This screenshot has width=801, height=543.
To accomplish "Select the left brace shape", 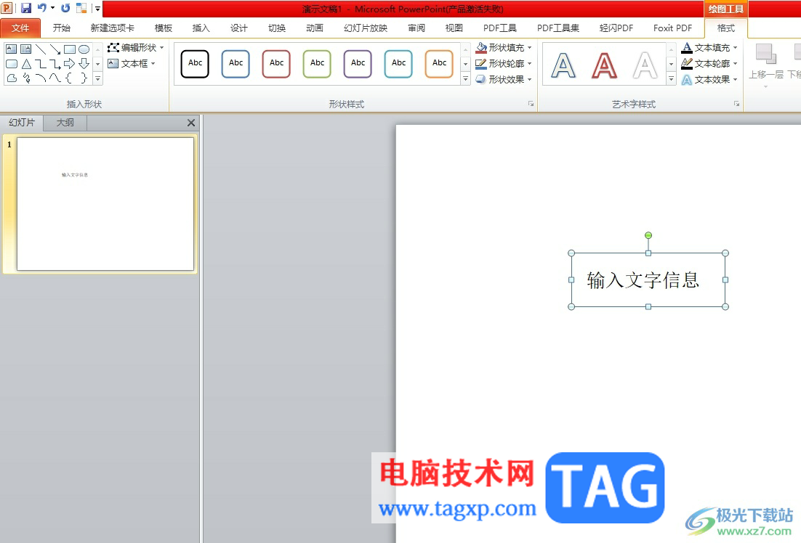I will [x=70, y=78].
